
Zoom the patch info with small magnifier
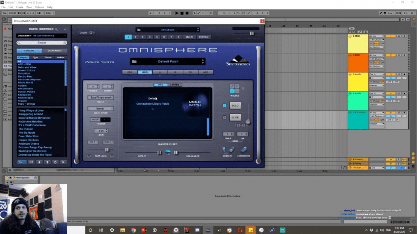click(153, 109)
